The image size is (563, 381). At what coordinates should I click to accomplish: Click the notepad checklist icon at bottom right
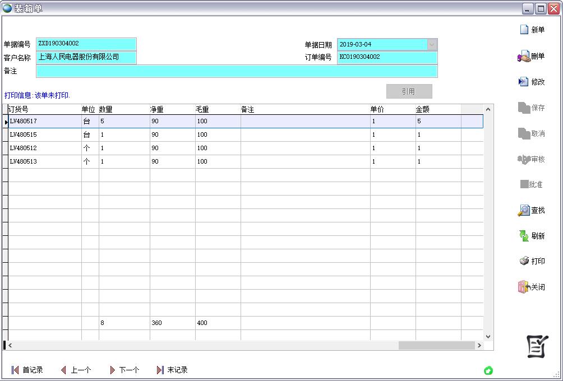pyautogui.click(x=537, y=346)
